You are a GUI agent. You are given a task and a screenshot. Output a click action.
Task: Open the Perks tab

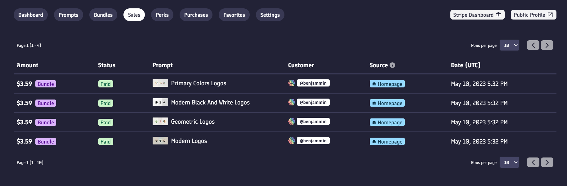[162, 15]
